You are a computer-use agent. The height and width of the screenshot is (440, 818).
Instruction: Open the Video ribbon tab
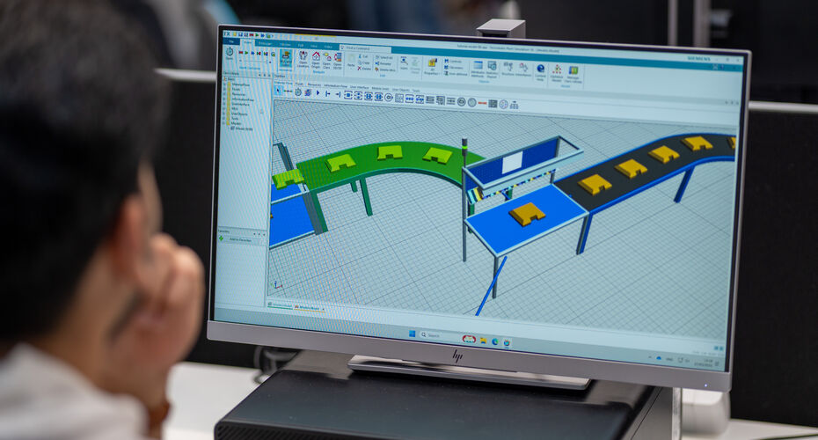tap(328, 47)
